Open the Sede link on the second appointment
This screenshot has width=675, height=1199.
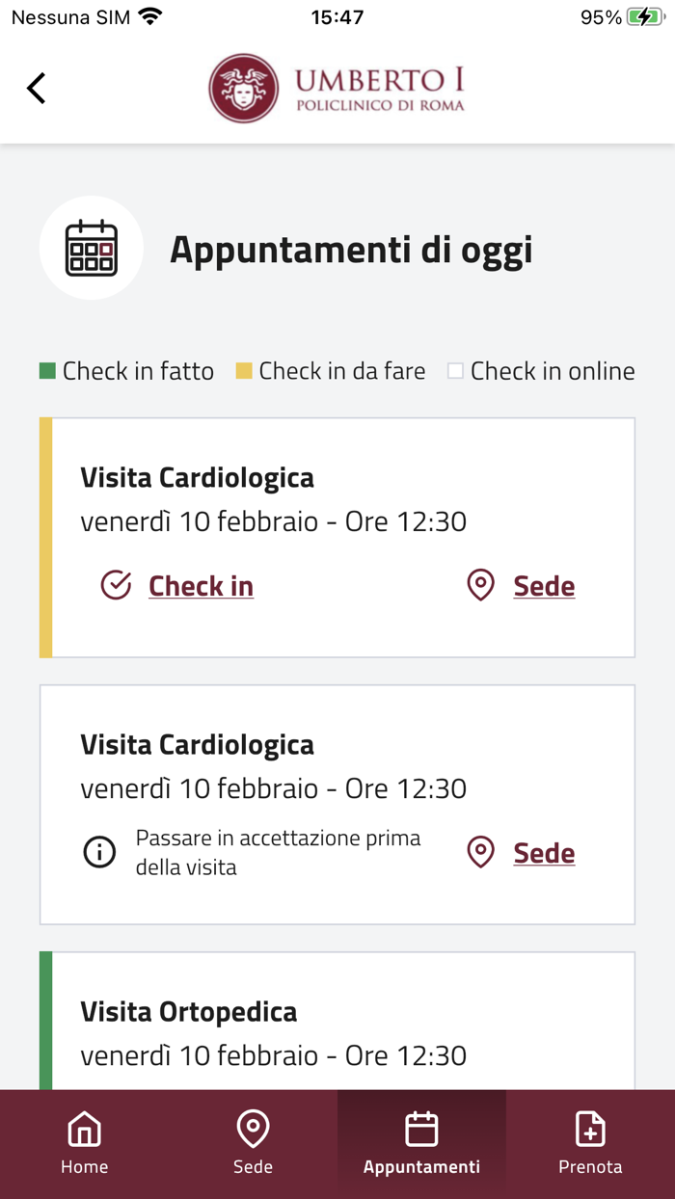pyautogui.click(x=544, y=852)
